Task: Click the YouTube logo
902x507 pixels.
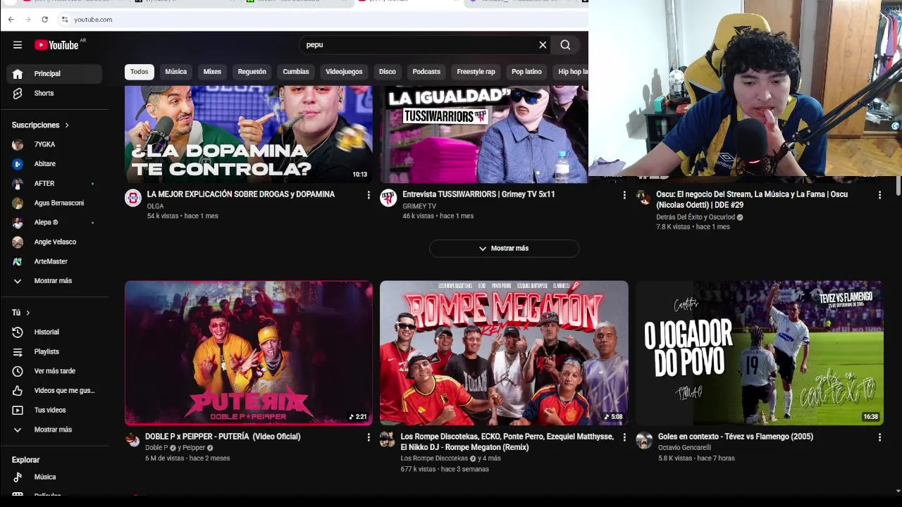Action: pyautogui.click(x=56, y=45)
